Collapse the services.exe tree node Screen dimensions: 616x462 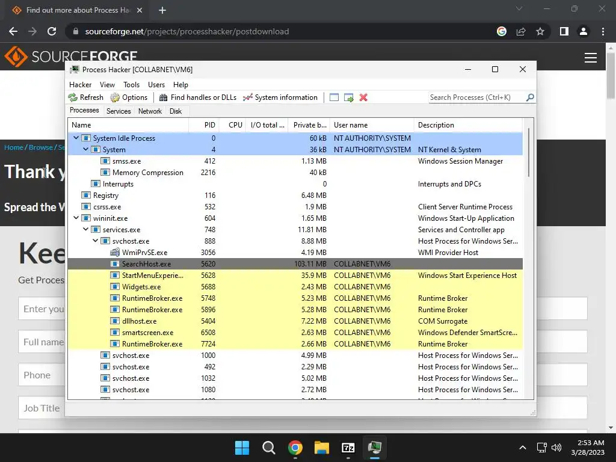pos(85,229)
